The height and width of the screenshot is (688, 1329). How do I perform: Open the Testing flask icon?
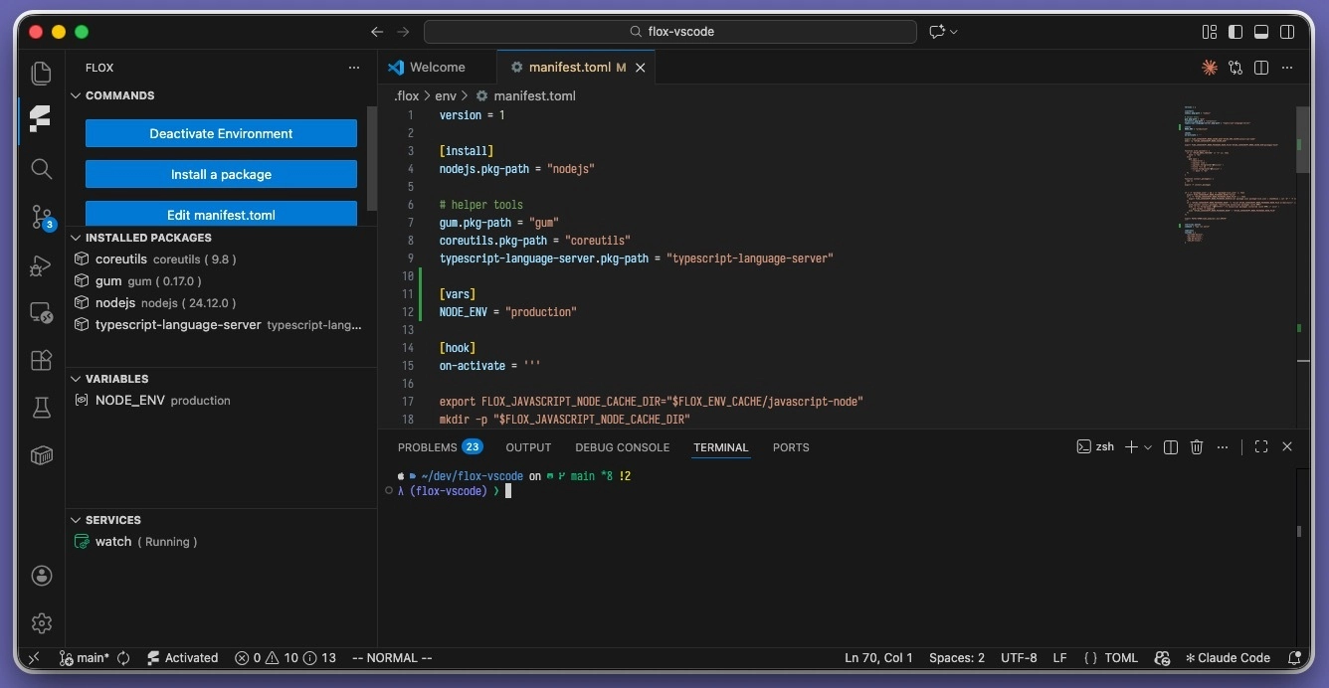(41, 408)
